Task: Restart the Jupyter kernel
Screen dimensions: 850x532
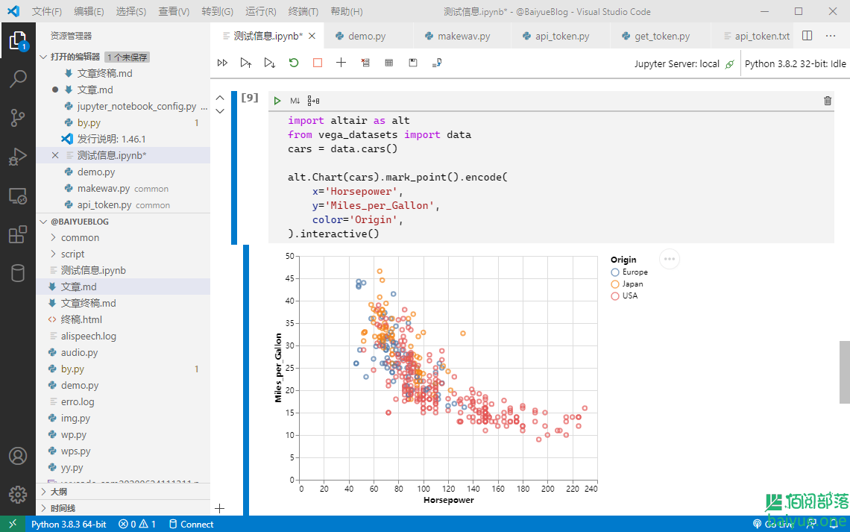Action: 293,63
